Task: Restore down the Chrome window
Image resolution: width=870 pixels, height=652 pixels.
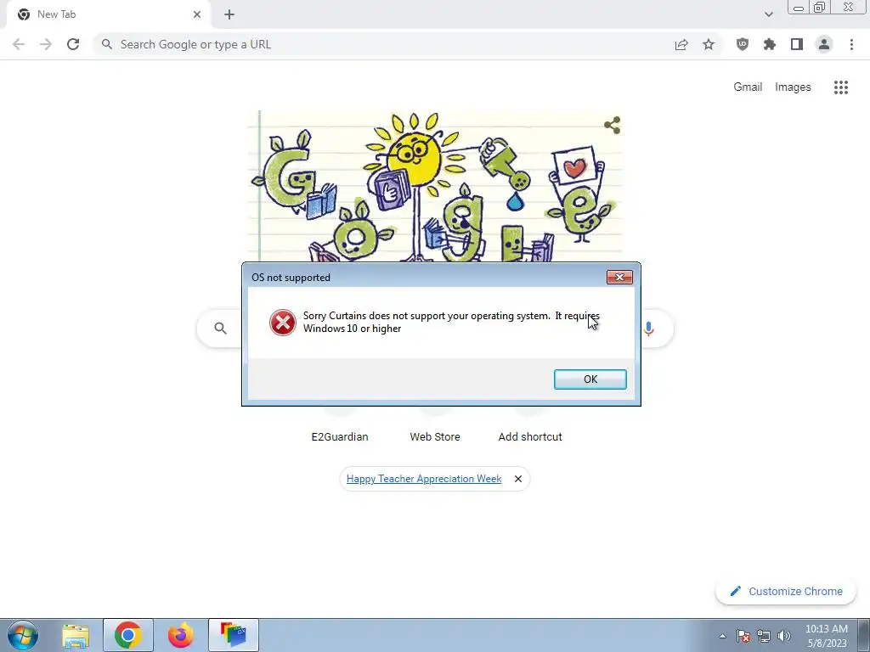Action: pyautogui.click(x=819, y=8)
